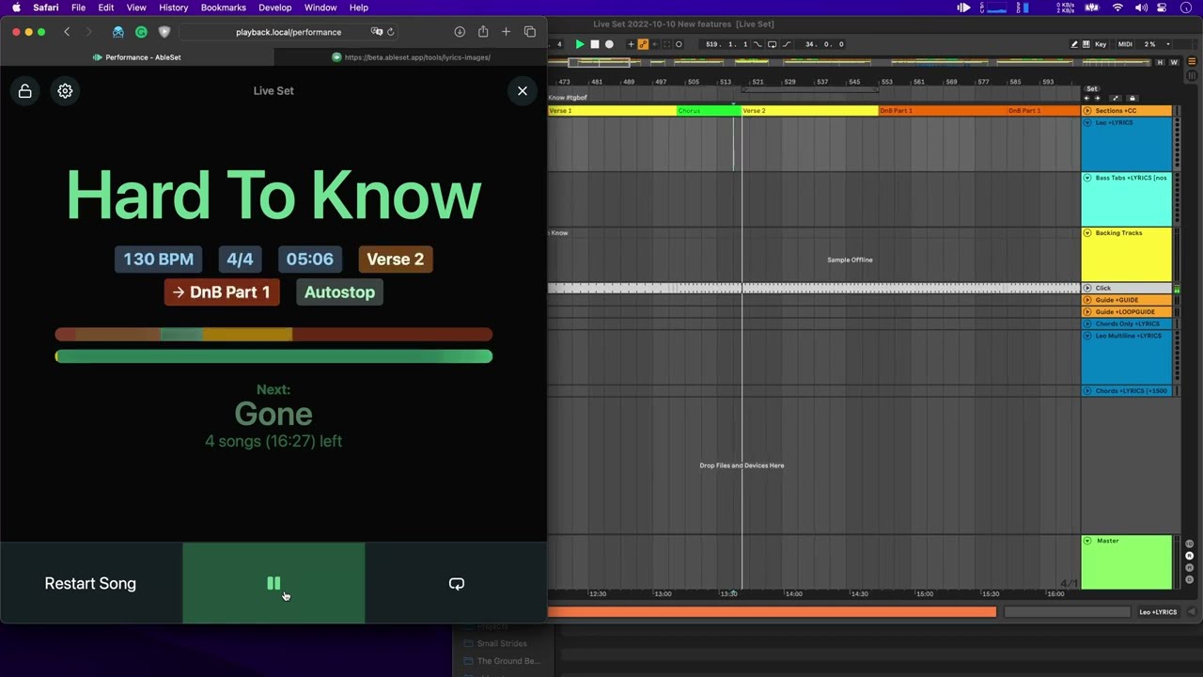Image resolution: width=1203 pixels, height=677 pixels.
Task: Switch to Performance - AbleSet tab
Action: [137, 57]
